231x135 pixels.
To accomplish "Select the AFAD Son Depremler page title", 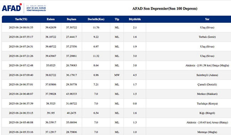I will (165, 9).
